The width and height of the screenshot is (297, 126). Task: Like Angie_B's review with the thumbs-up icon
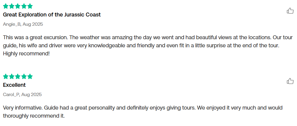point(290,11)
